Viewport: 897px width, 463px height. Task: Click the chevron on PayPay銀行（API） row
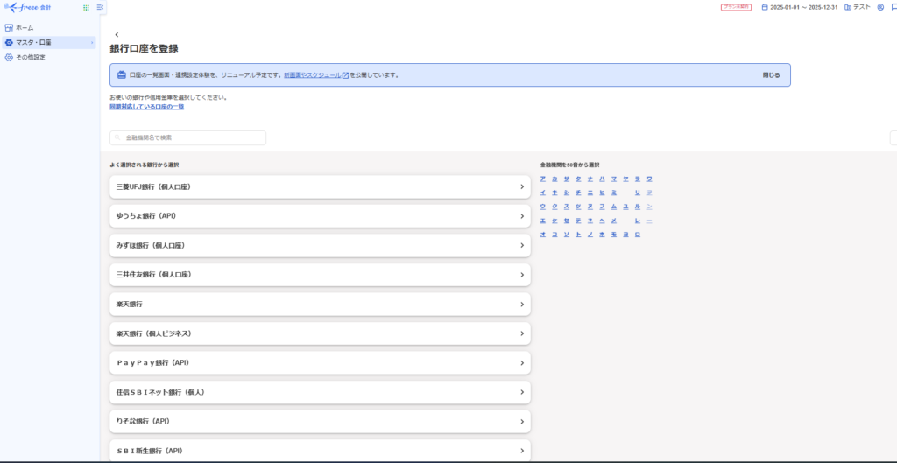click(522, 363)
